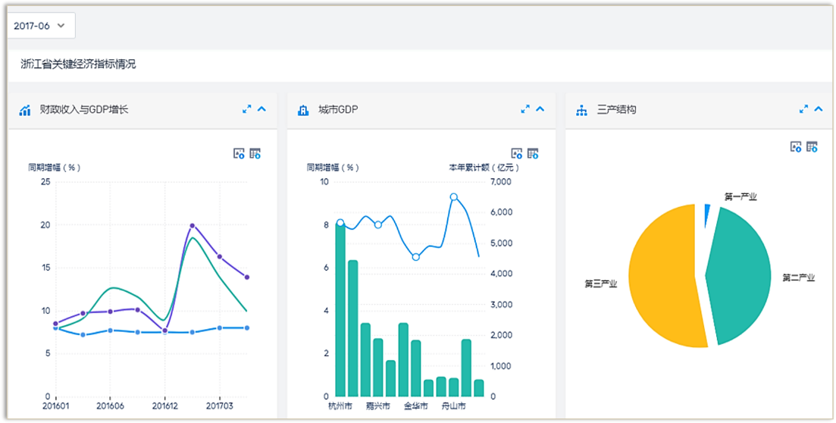Collapse the 财政收入与GDP增长 panel
Viewport: 836px width, 423px height.
pos(262,109)
